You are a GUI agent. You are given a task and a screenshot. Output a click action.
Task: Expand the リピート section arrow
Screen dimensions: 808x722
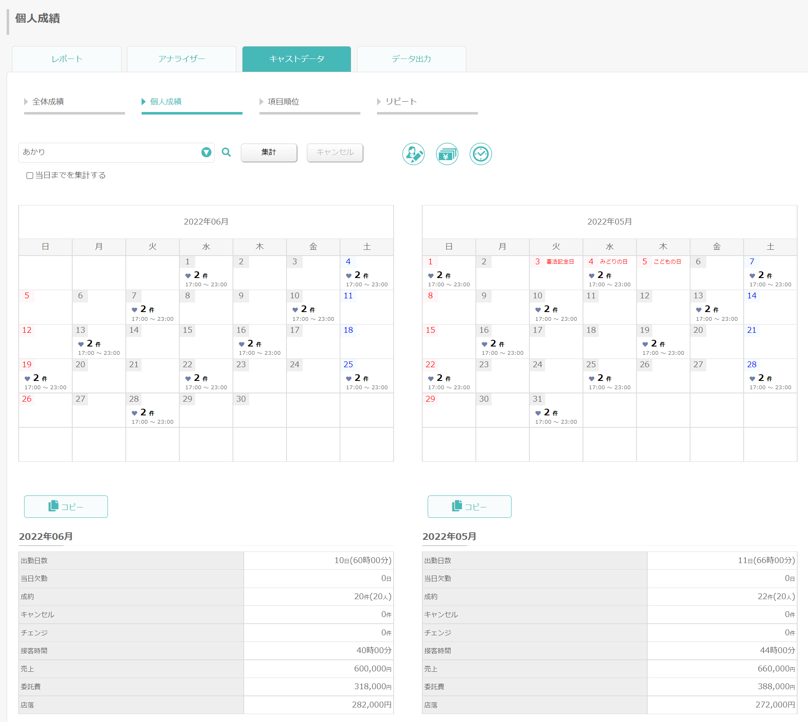click(x=379, y=102)
